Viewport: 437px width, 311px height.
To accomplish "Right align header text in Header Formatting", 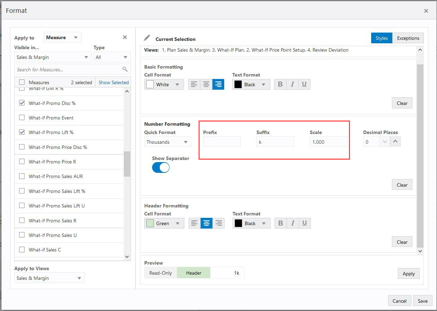I will click(x=219, y=223).
